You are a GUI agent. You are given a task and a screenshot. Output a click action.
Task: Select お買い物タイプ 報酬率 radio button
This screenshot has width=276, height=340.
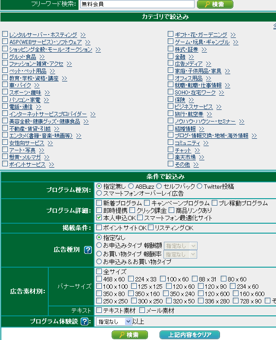[99, 253]
